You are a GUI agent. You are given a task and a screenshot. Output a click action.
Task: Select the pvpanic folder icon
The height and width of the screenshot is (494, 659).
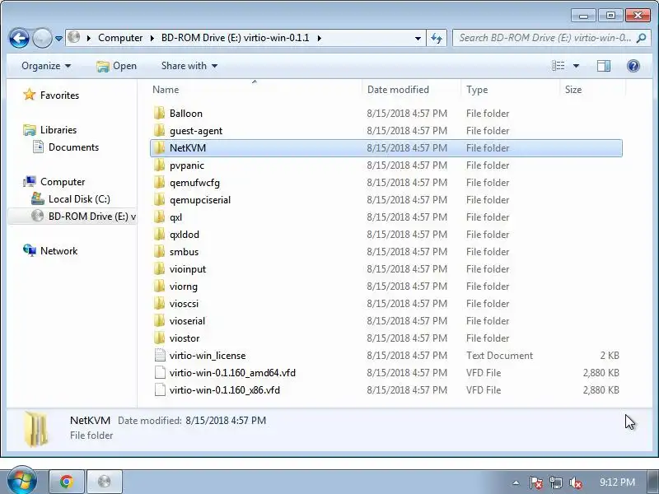(159, 165)
